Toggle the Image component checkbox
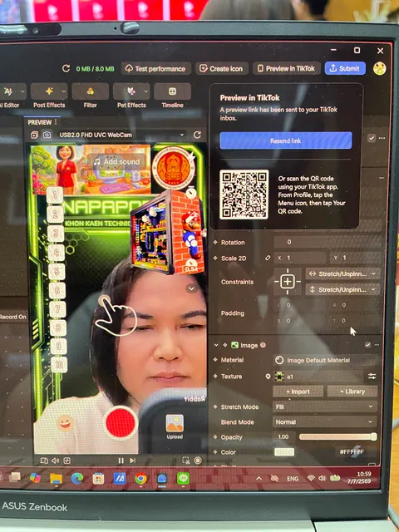Viewport: 399px width, 532px height. [367, 345]
